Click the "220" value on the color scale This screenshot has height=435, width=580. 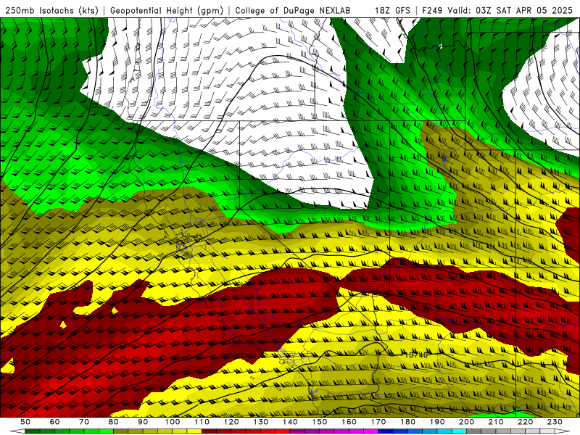(x=525, y=422)
